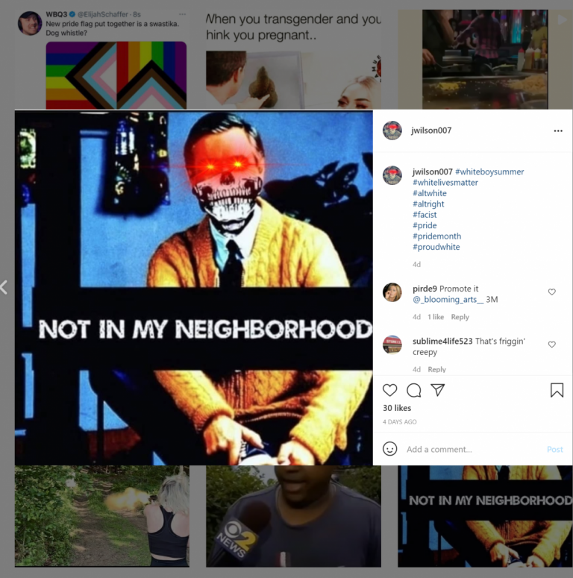Viewport: 573px width, 578px height.
Task: Open the #pridemonth hashtag link
Action: [x=436, y=236]
